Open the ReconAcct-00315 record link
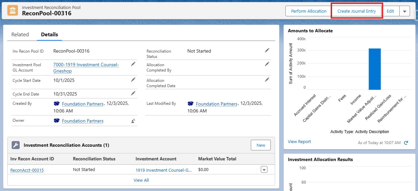The width and height of the screenshot is (418, 191). coord(27,170)
